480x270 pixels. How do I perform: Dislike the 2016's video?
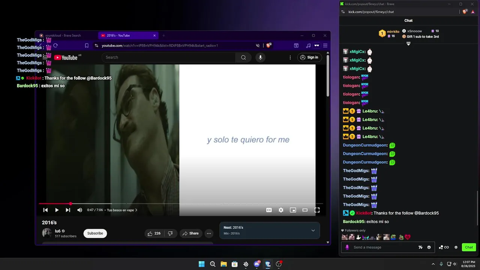point(170,233)
